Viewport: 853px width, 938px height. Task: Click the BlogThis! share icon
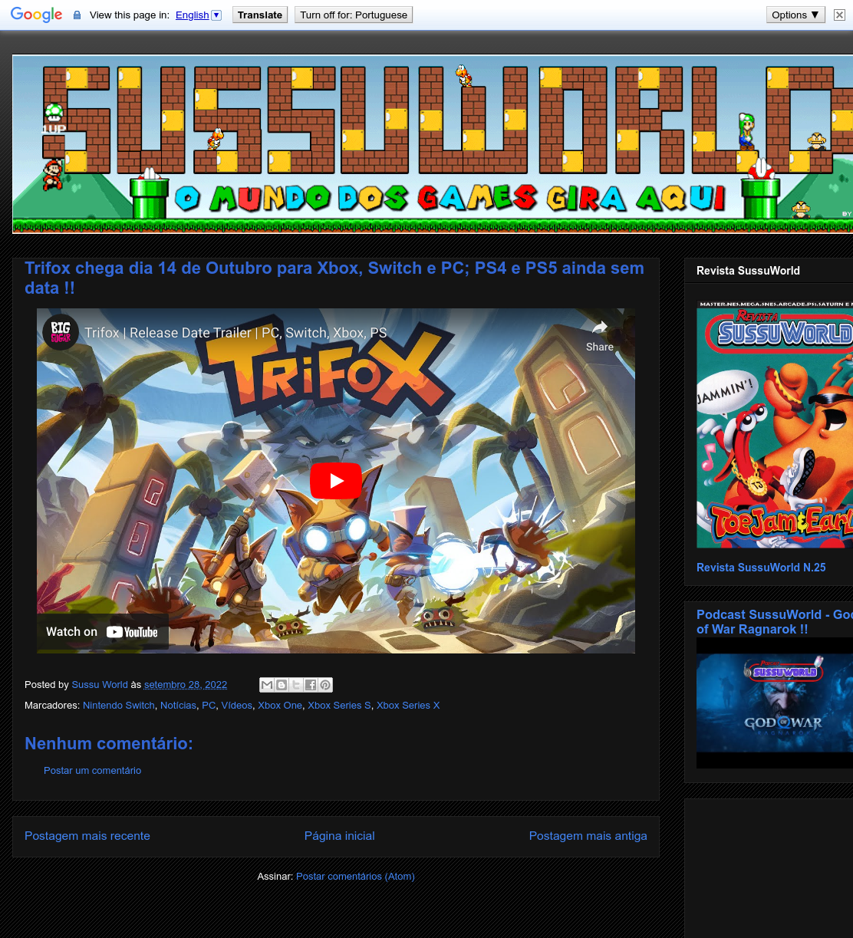click(x=282, y=685)
